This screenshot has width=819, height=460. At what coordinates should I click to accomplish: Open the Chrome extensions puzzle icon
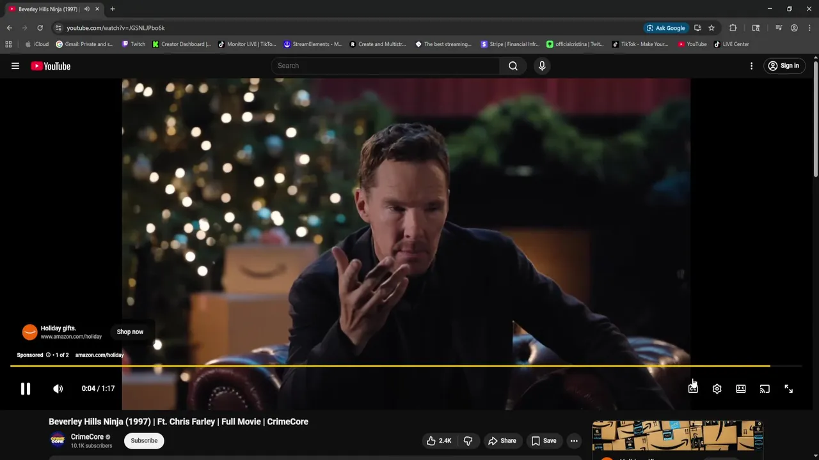733,28
